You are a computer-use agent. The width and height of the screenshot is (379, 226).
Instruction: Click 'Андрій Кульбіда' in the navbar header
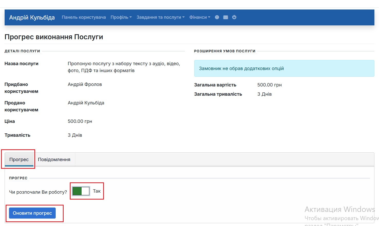pyautogui.click(x=32, y=17)
